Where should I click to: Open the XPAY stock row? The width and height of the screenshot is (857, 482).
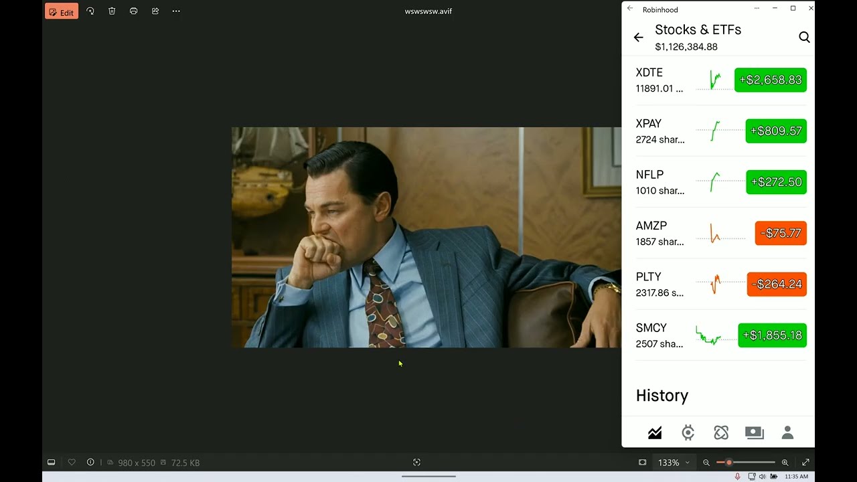721,131
